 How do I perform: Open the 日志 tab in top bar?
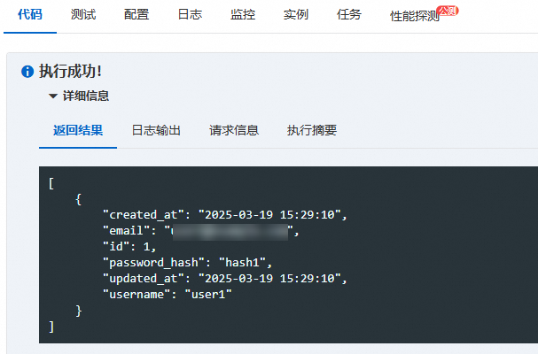point(190,15)
